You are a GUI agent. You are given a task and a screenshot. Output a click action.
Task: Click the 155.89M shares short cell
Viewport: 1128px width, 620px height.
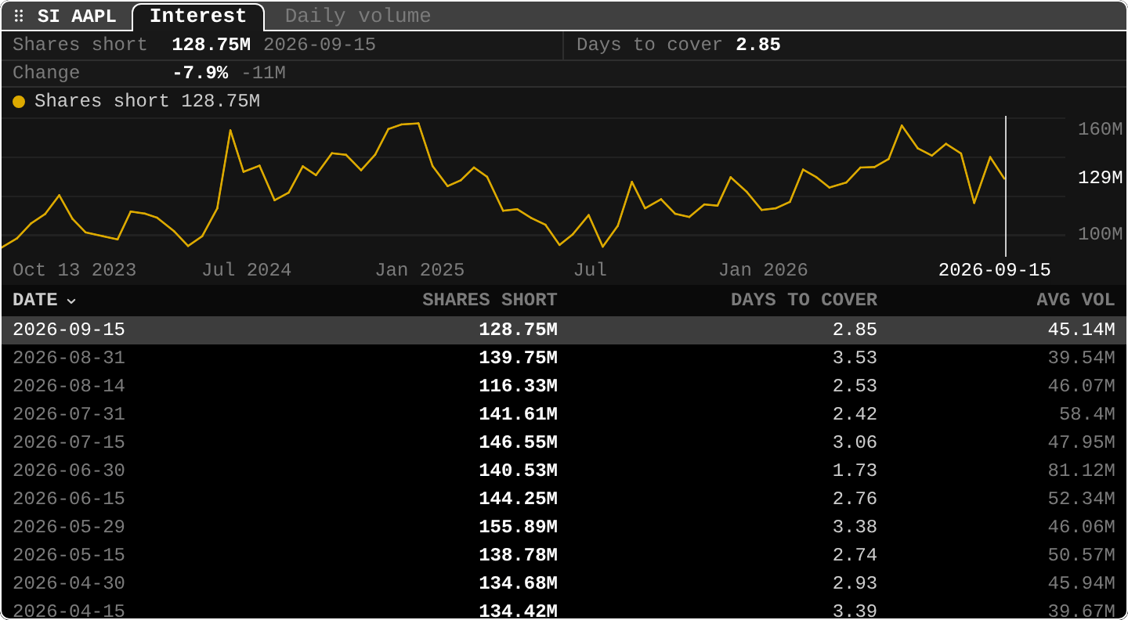pos(518,527)
